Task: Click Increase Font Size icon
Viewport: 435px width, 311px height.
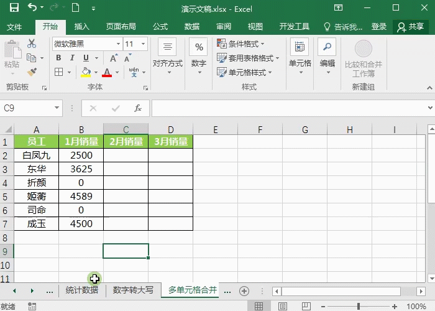Action: [114, 58]
